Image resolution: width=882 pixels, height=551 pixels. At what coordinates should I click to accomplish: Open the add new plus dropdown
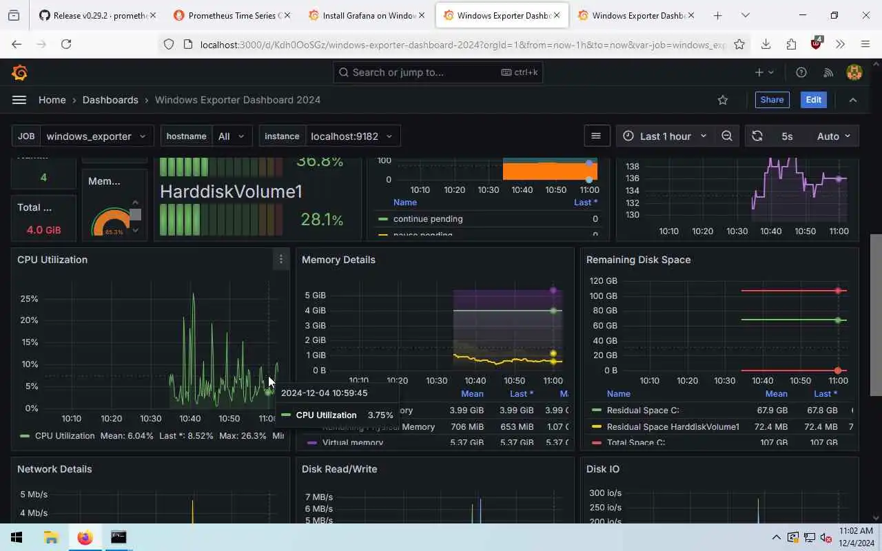(x=764, y=72)
